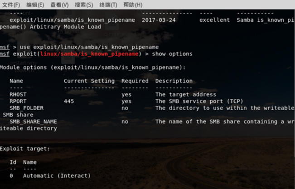This screenshot has width=295, height=189.
Task: Click the 'yes' in the RHOST row
Action: point(126,95)
